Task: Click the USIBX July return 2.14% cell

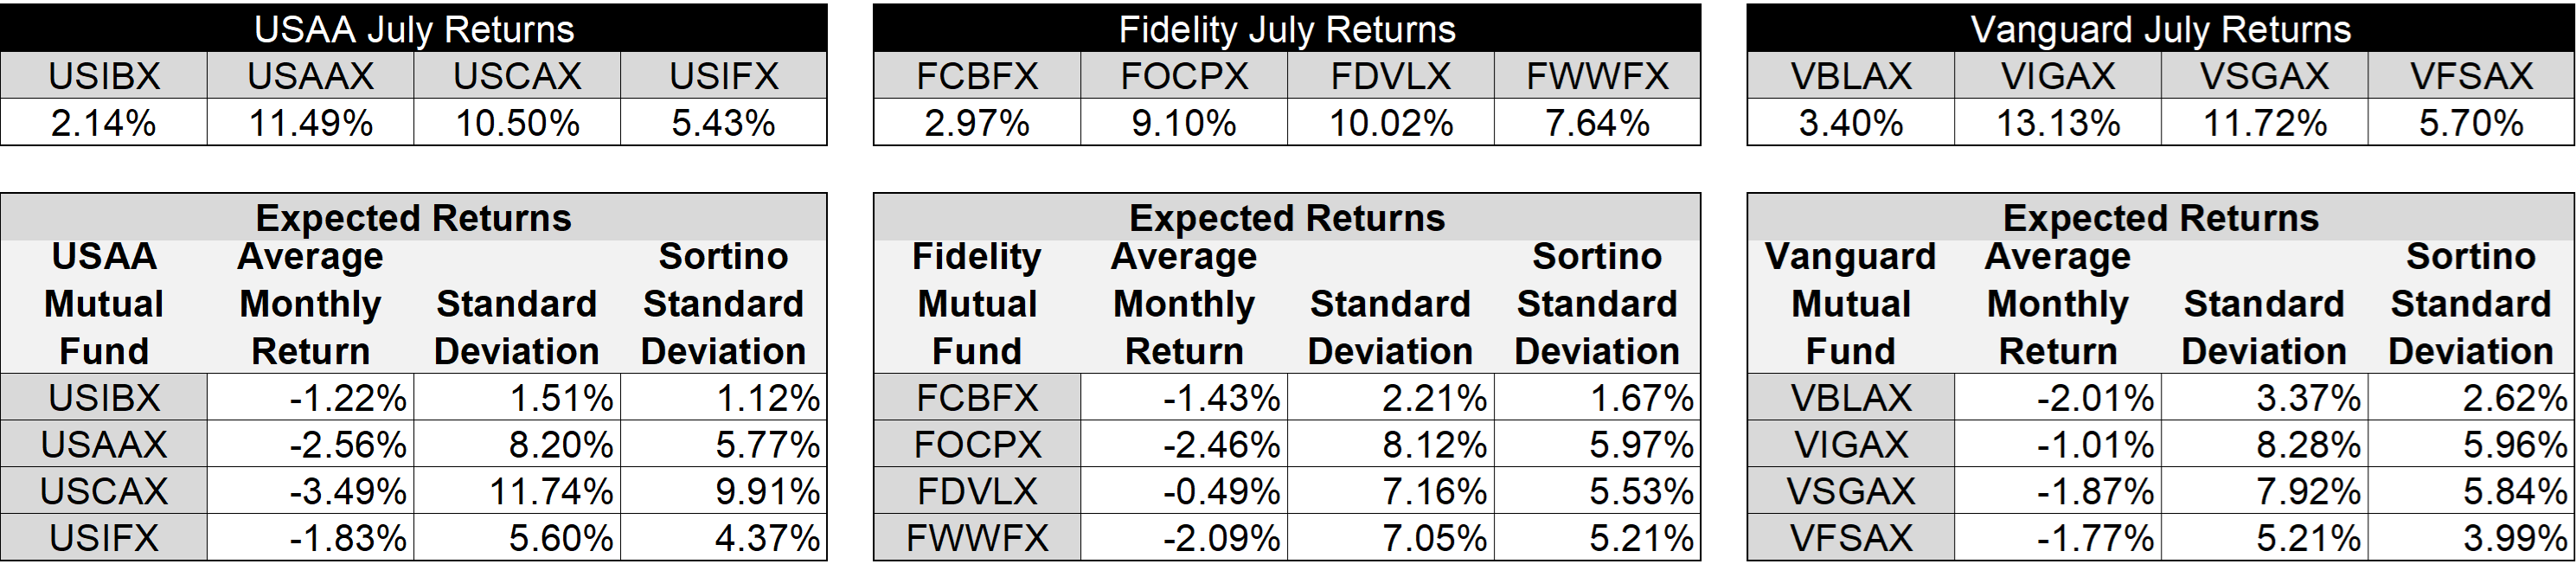Action: tap(104, 122)
